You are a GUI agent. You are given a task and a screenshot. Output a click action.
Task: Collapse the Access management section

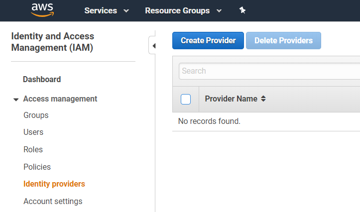[16, 99]
